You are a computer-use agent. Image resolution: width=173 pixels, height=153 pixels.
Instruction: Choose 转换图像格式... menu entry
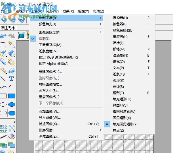pos(66,84)
